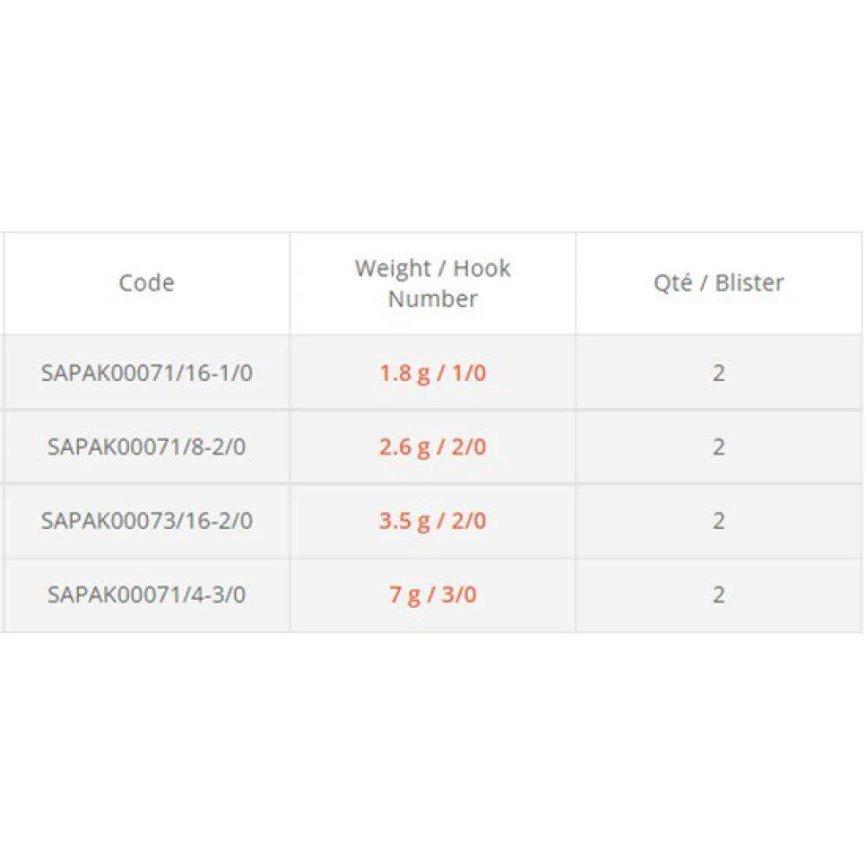Screen dimensions: 866x866
Task: Choose the SAPAK00071/4-3/0 code cell
Action: (x=146, y=595)
